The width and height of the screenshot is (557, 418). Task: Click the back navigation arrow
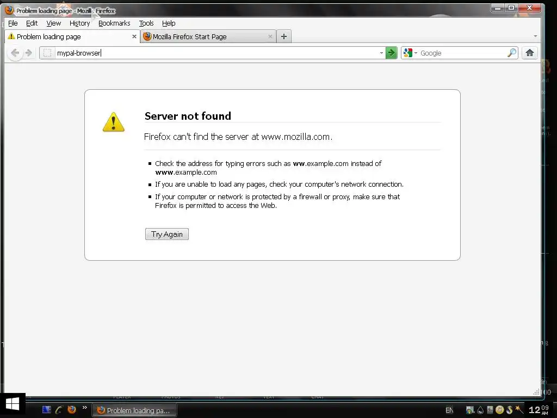tap(15, 53)
